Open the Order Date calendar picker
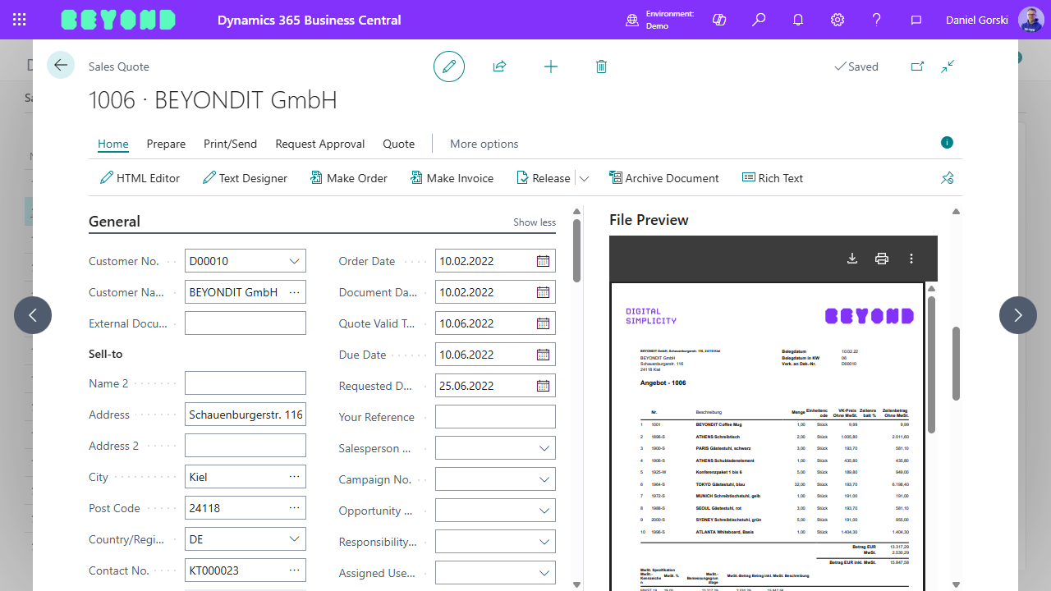1051x591 pixels. [543, 261]
